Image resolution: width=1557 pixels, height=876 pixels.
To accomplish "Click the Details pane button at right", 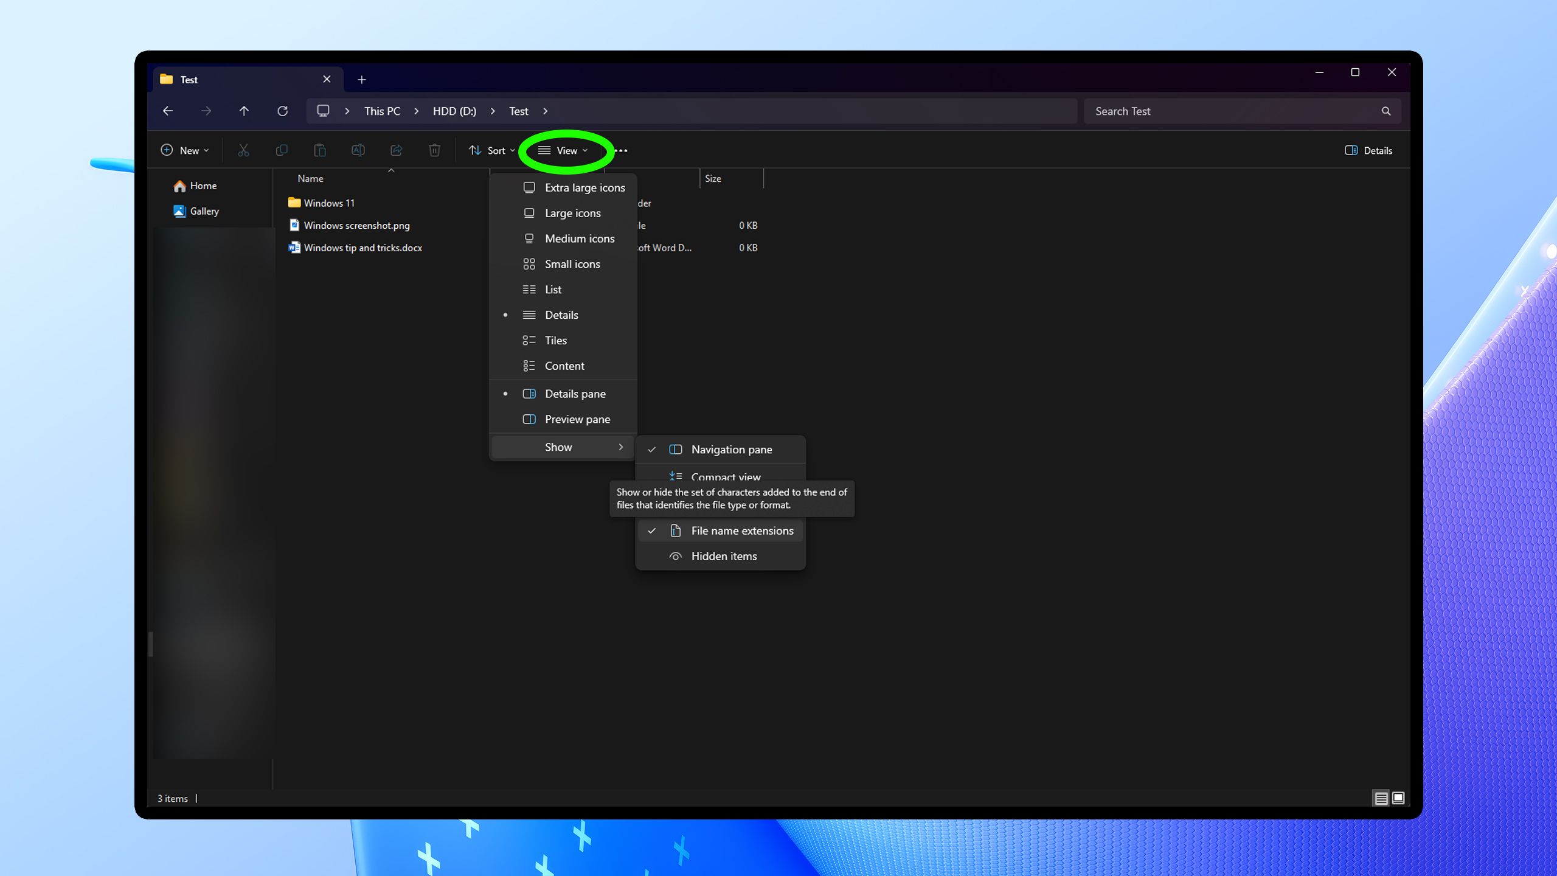I will (1368, 150).
